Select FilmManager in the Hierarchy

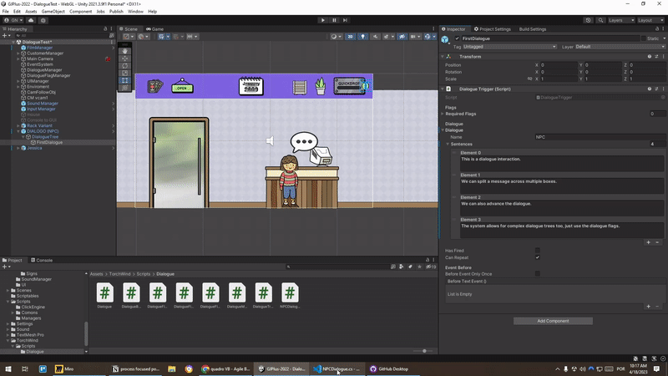click(39, 48)
